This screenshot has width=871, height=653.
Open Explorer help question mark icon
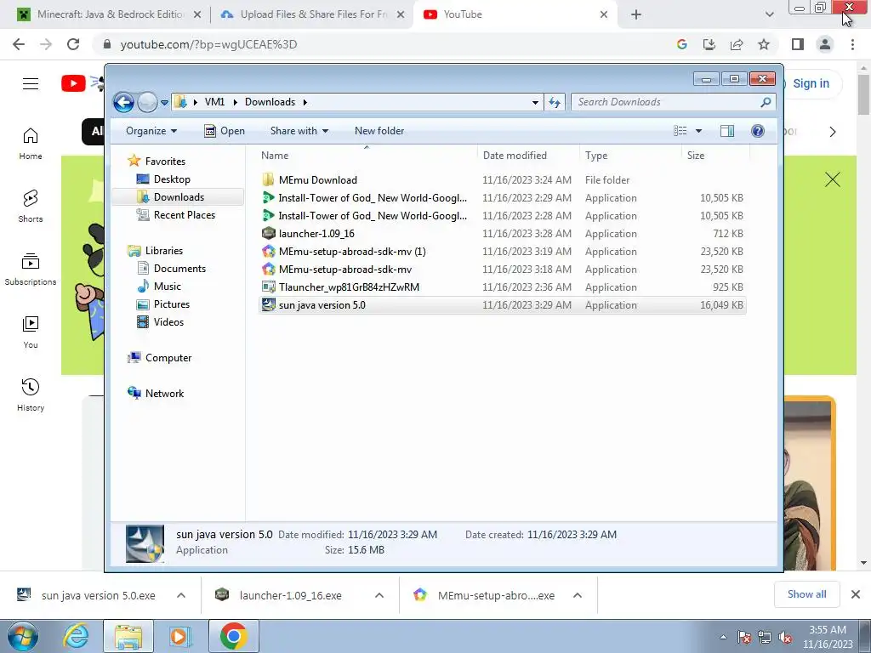(x=758, y=131)
